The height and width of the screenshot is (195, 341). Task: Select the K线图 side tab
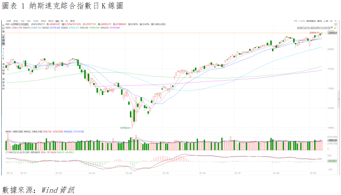[3, 40]
